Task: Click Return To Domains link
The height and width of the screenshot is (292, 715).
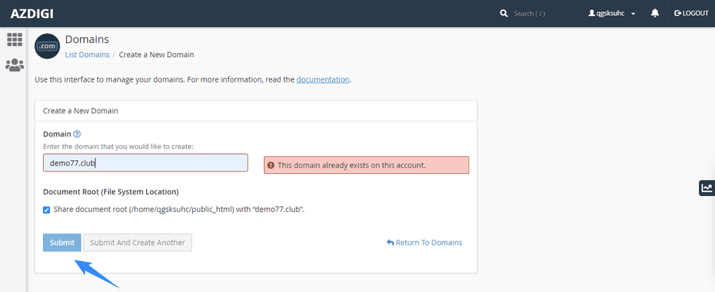Action: pos(424,242)
